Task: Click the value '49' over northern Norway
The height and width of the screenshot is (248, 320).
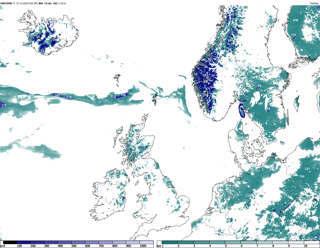Action: [230, 41]
